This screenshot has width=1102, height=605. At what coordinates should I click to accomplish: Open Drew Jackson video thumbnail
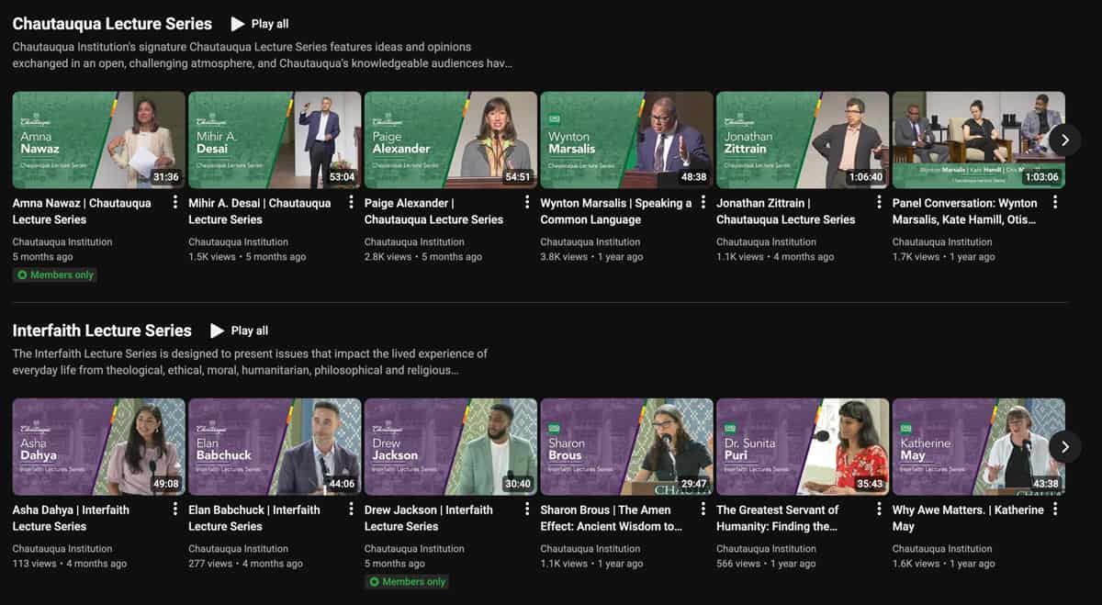pyautogui.click(x=451, y=447)
